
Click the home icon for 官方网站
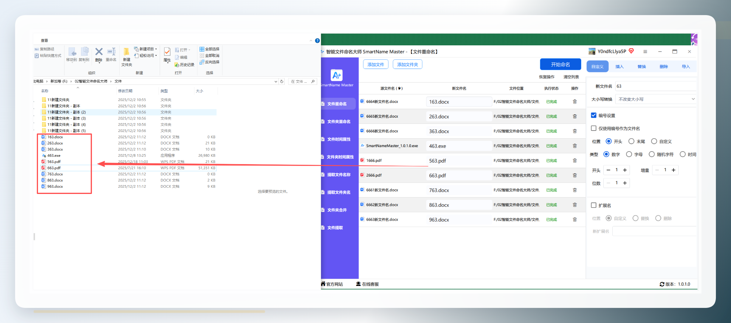[x=323, y=284]
